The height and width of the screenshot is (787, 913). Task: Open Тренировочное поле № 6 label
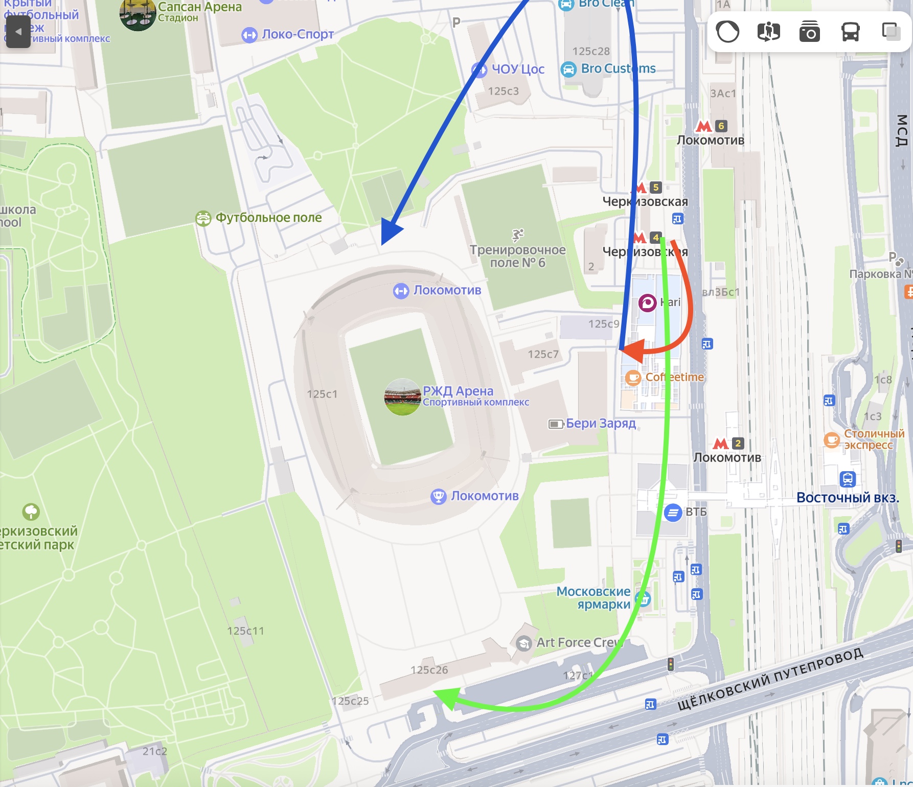(518, 257)
